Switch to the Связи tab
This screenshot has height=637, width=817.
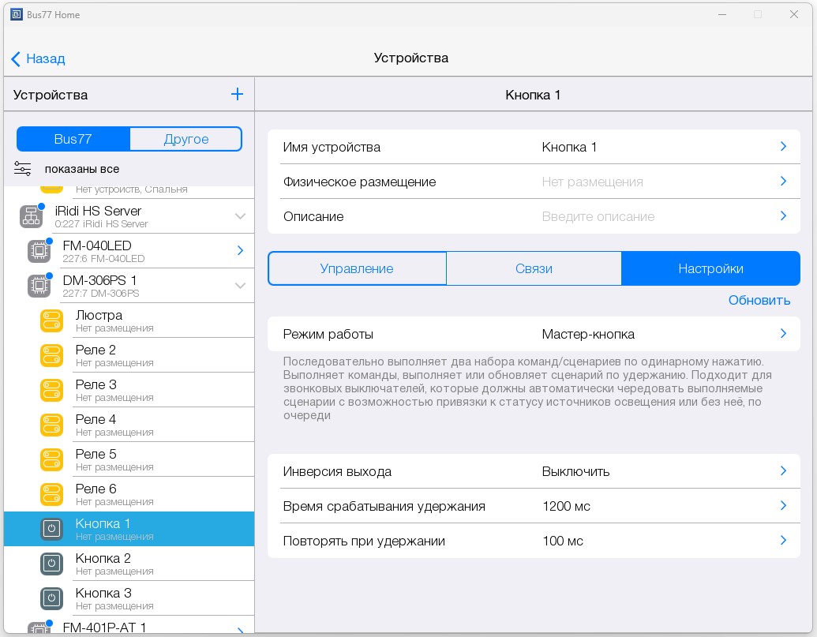click(x=534, y=268)
